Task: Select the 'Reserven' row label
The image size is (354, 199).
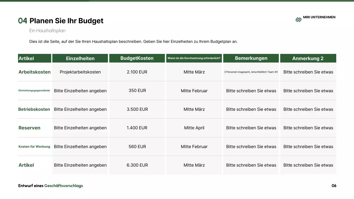Action: (x=29, y=128)
